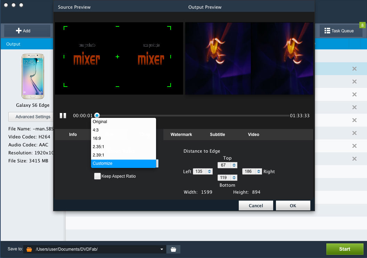The width and height of the screenshot is (367, 258).
Task: Click the Cancel button
Action: coord(256,205)
